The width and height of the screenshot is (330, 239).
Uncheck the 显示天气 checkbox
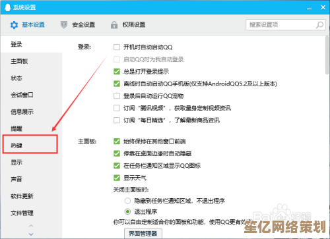(117, 178)
